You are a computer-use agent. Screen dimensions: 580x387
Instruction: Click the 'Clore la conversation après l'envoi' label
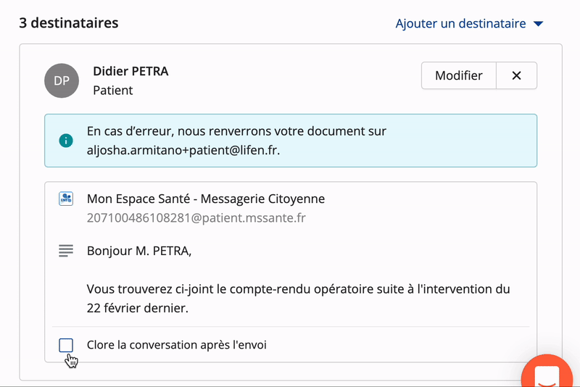coord(176,345)
